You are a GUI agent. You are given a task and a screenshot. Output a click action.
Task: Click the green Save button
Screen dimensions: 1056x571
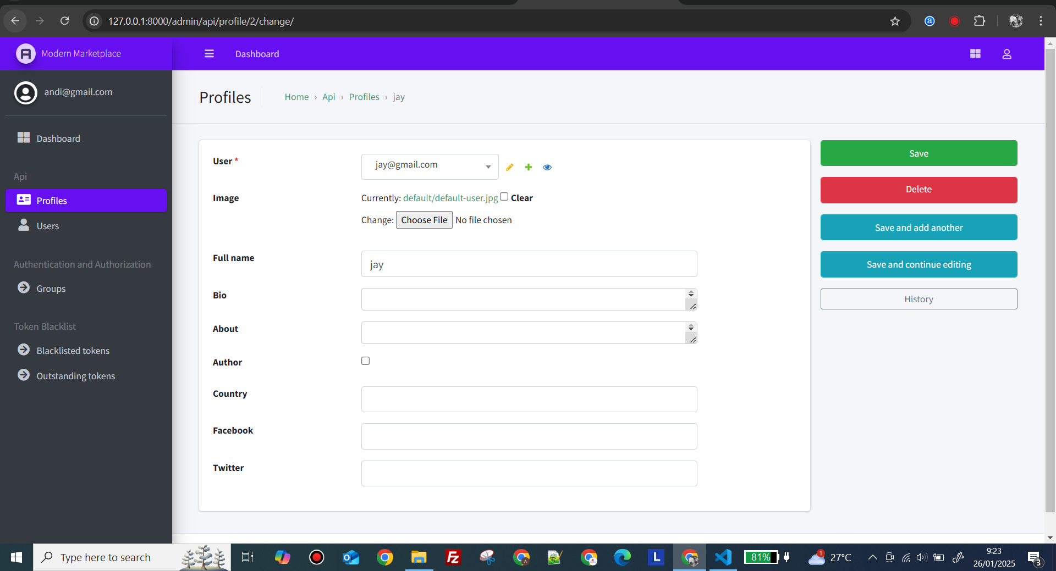point(919,153)
